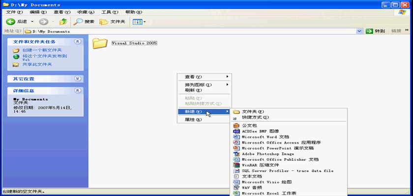This screenshot has height=196, width=413.
Task: Click the Visual Studio 2005 folder name
Action: 134,43
